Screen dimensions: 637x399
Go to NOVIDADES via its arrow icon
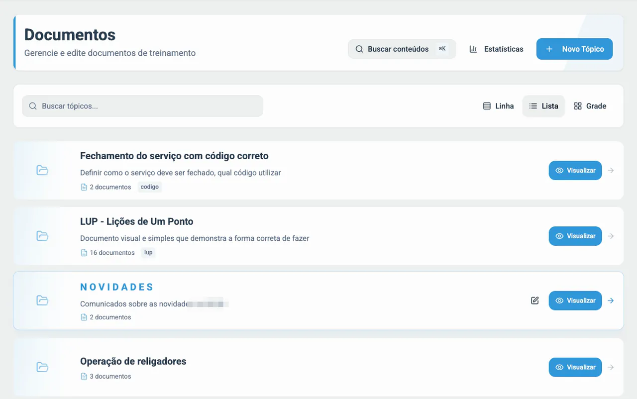[611, 300]
